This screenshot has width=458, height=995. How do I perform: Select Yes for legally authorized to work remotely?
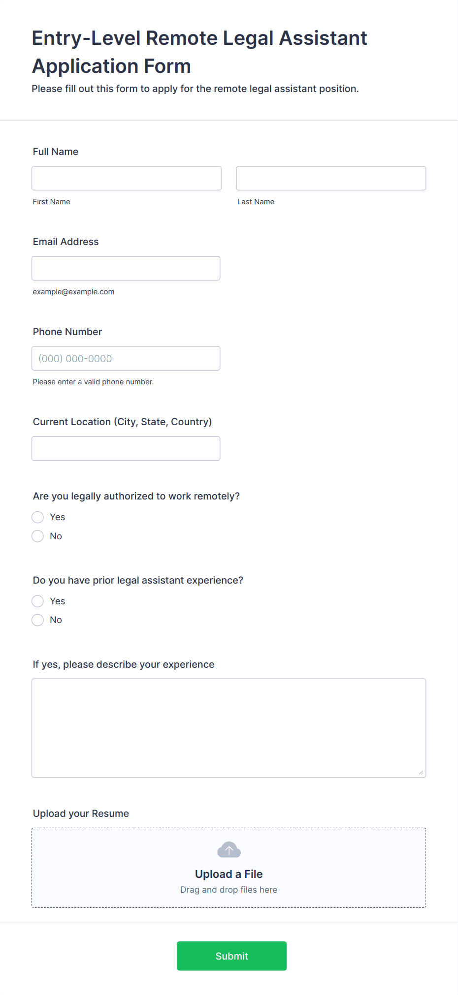pos(38,517)
